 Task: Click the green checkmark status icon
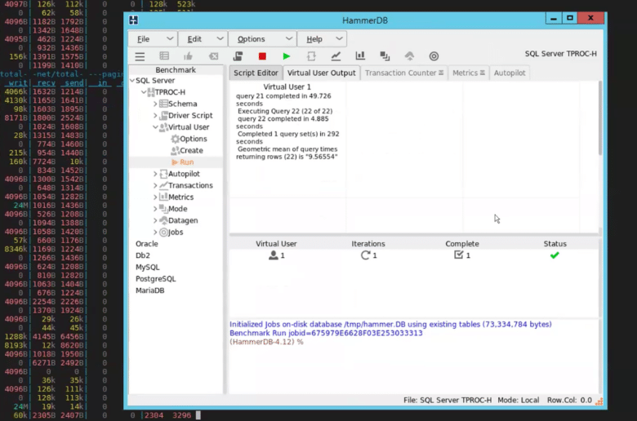point(555,255)
